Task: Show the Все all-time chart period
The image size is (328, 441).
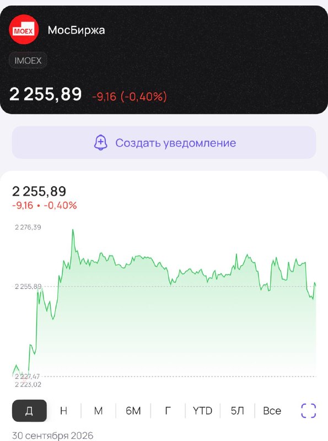Action: pyautogui.click(x=272, y=411)
